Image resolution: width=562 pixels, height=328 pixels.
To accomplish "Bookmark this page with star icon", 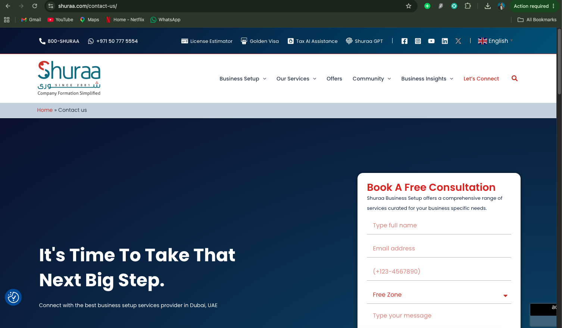I will 409,6.
